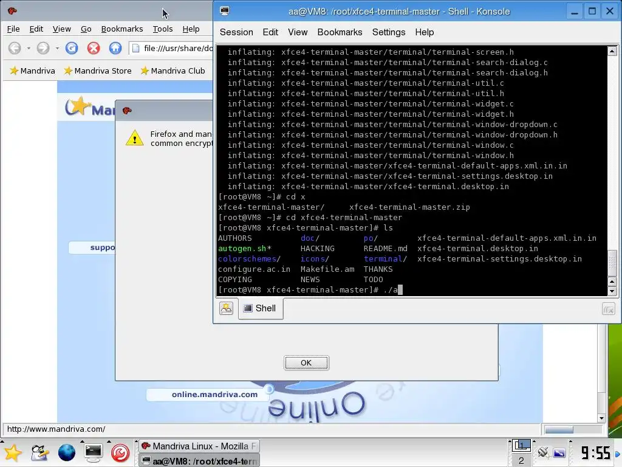
Task: Click OK in Firefox warning dialog
Action: click(x=306, y=362)
